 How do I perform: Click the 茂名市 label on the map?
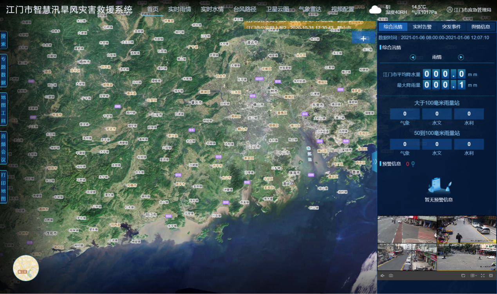[52, 233]
